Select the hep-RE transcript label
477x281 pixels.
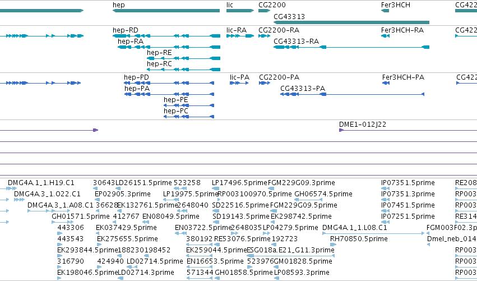click(159, 53)
